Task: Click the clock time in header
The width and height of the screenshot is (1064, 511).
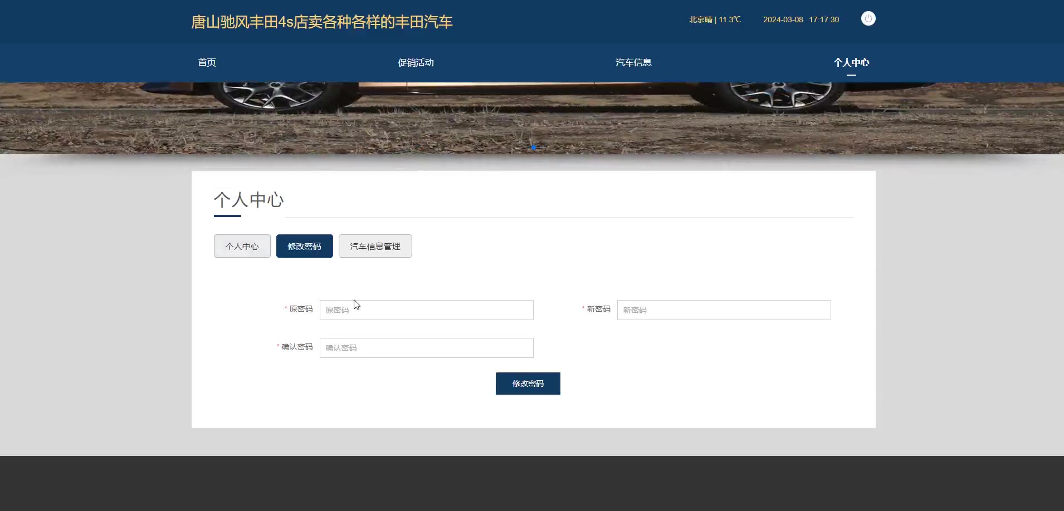Action: [x=824, y=19]
